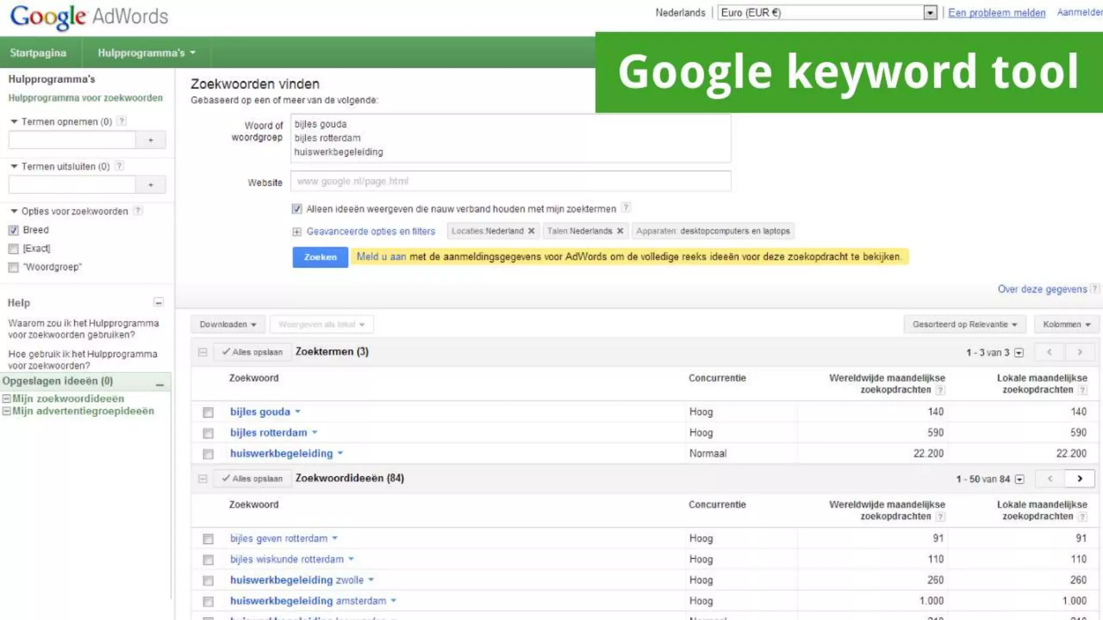Collapse the Help panel with minus icon

pyautogui.click(x=158, y=302)
